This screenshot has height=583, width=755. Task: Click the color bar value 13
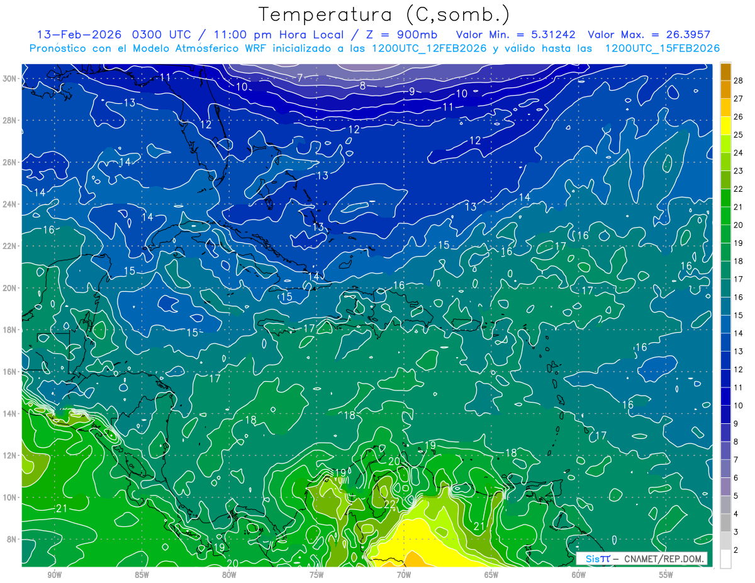[x=739, y=352]
